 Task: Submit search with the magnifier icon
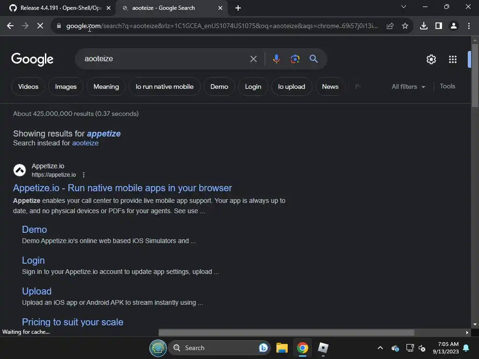click(314, 58)
